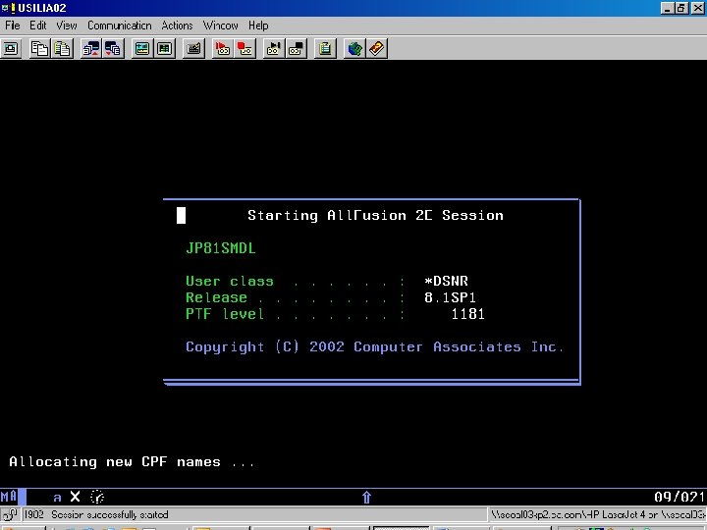Click the Copy toolbar icon

coord(39,48)
